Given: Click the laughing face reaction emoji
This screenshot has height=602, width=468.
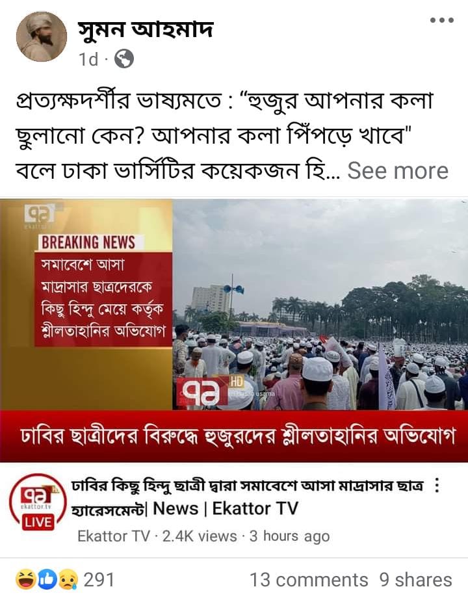Looking at the screenshot, I should [25, 579].
